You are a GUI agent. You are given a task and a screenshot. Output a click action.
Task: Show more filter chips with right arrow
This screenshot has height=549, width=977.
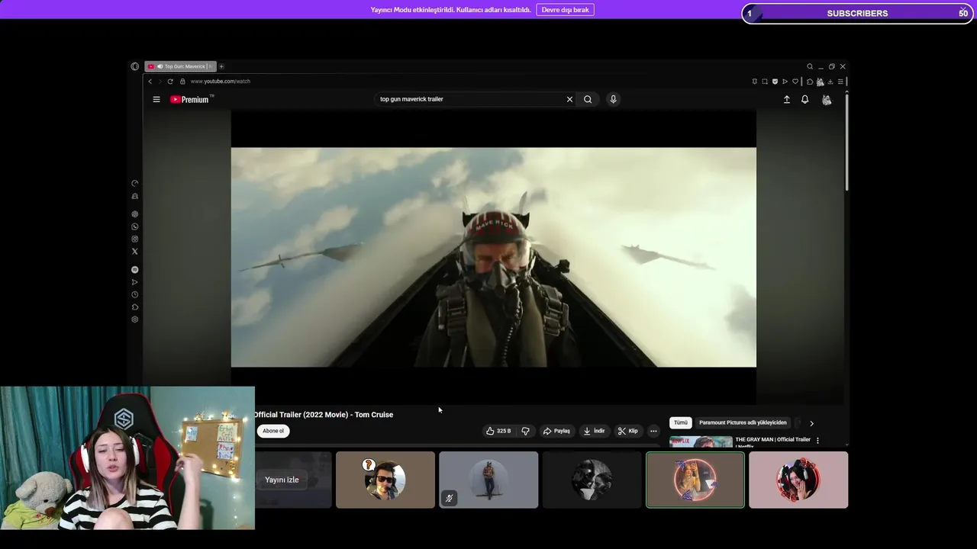coord(811,423)
